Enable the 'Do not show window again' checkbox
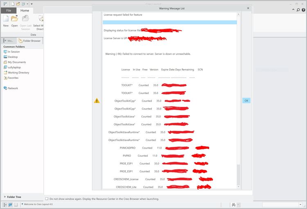This screenshot has height=209, width=307. (47, 199)
